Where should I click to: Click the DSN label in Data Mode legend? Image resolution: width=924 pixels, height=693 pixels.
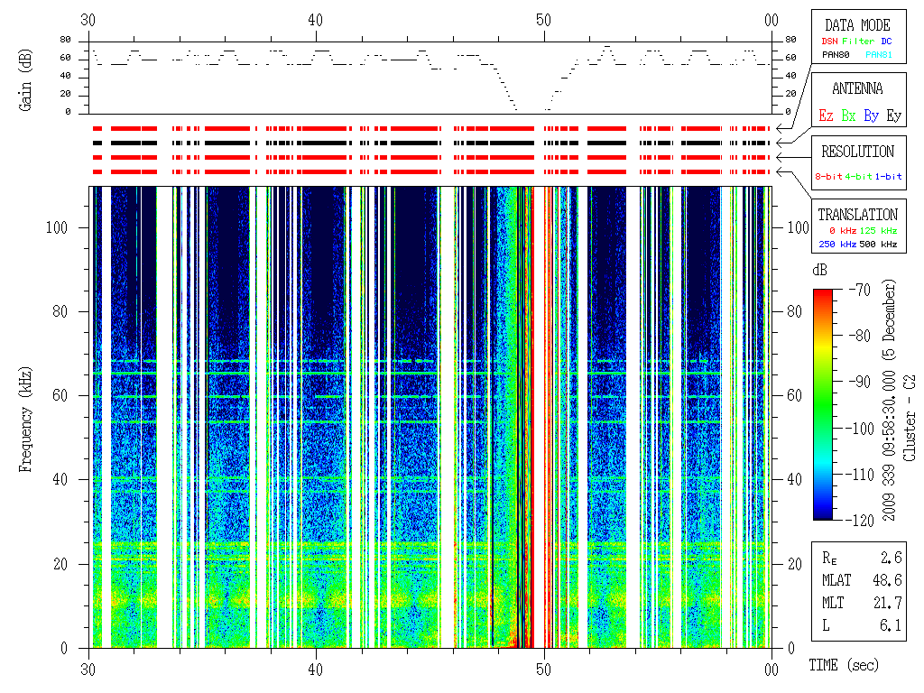(x=828, y=41)
